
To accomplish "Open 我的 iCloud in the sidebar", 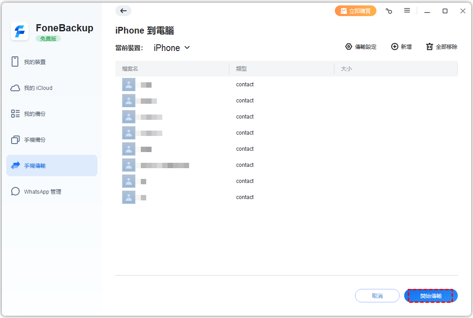I will (52, 88).
